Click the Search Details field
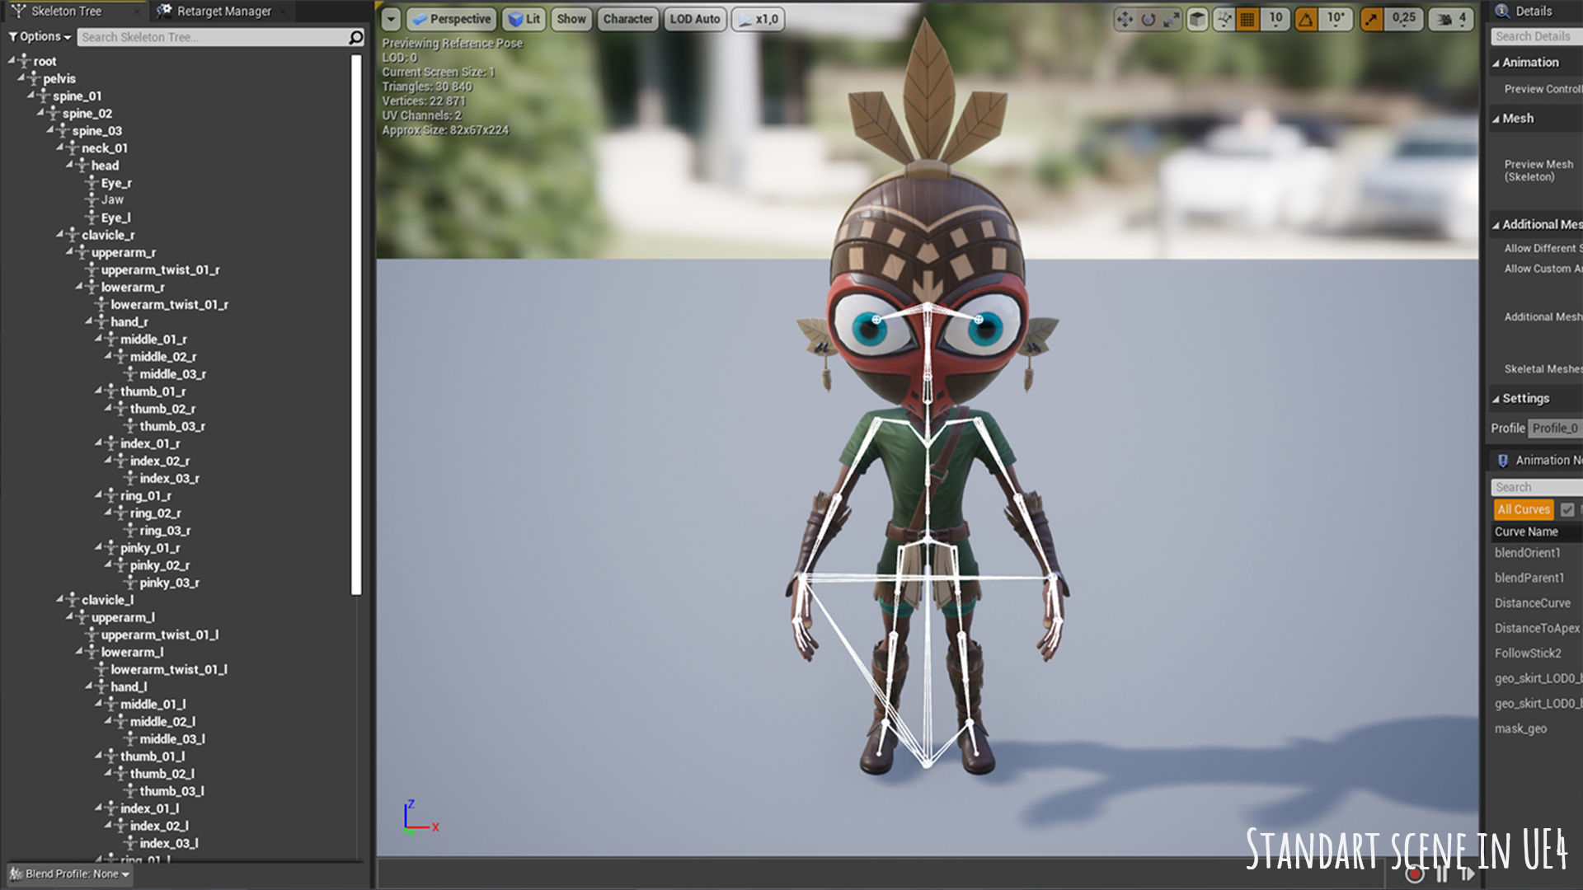The width and height of the screenshot is (1583, 890). click(x=1536, y=36)
